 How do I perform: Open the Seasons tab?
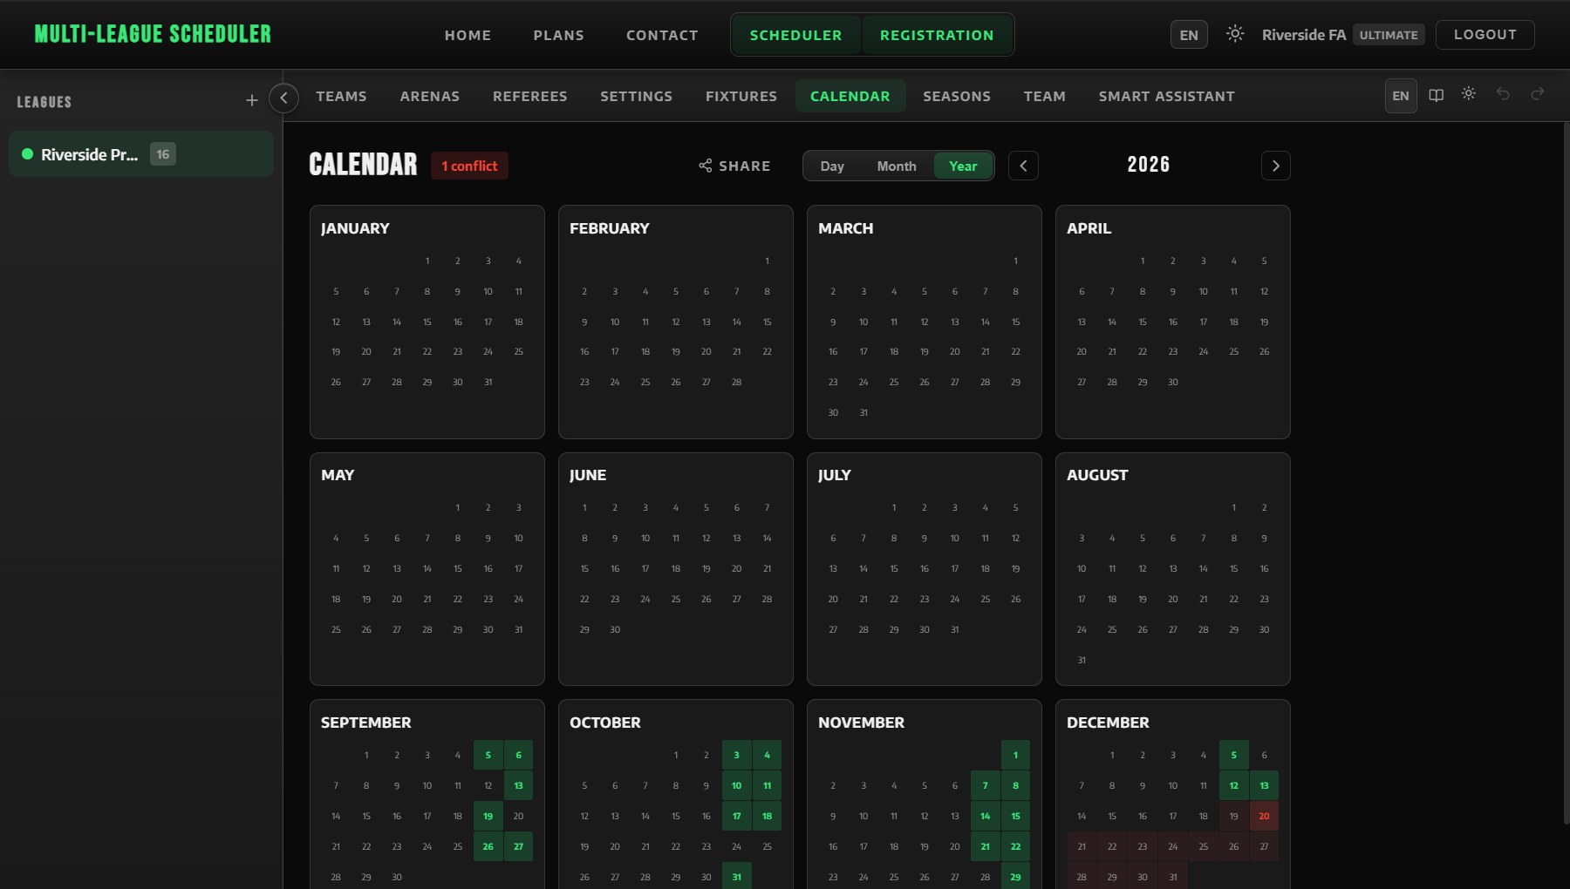[957, 96]
